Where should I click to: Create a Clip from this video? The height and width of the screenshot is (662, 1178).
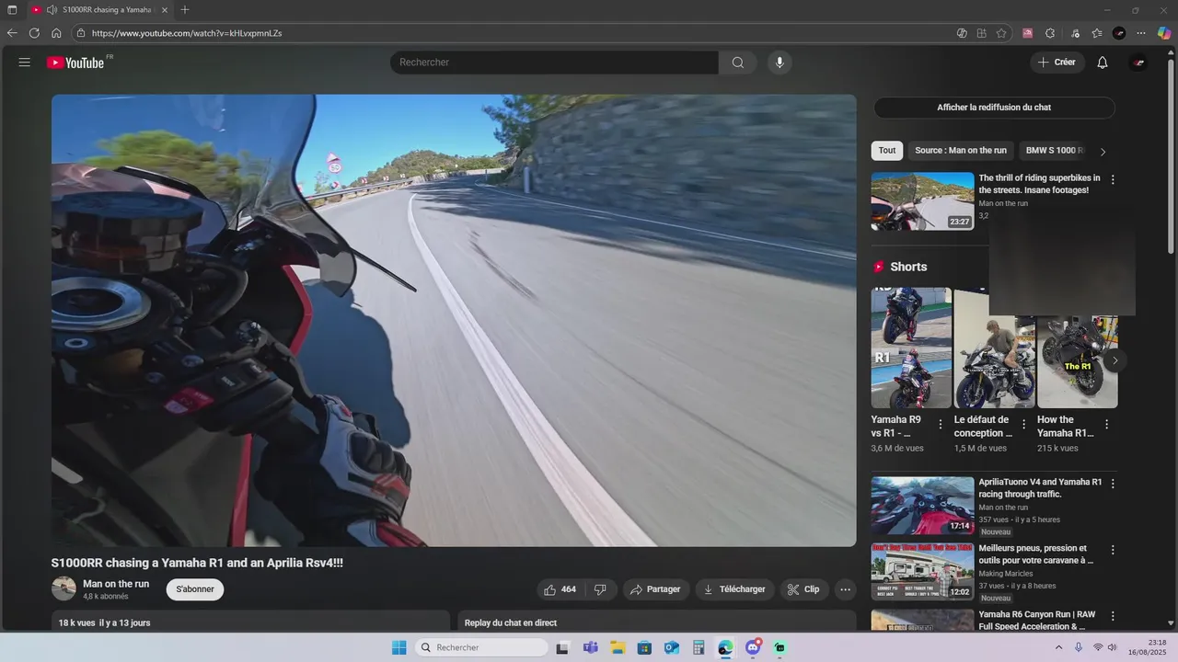pos(803,589)
